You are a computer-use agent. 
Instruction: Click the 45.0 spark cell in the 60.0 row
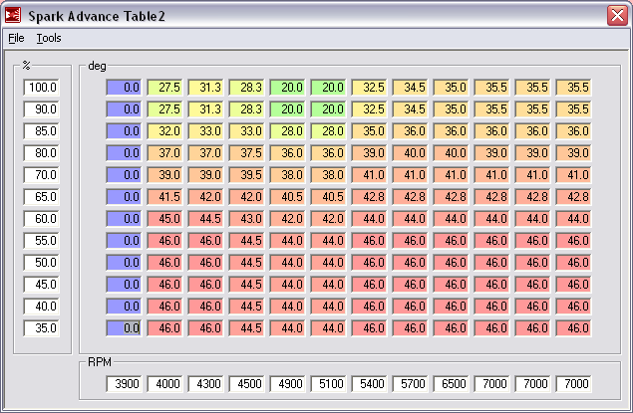pyautogui.click(x=164, y=219)
